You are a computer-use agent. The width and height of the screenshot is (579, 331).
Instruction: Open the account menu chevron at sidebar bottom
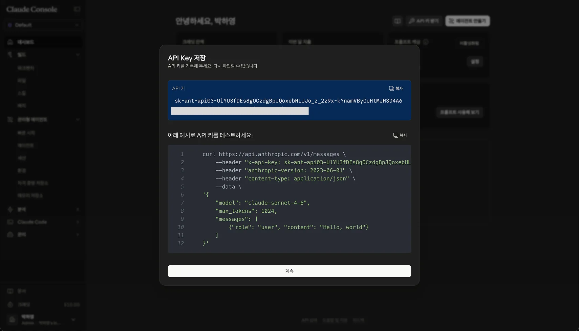click(73, 320)
